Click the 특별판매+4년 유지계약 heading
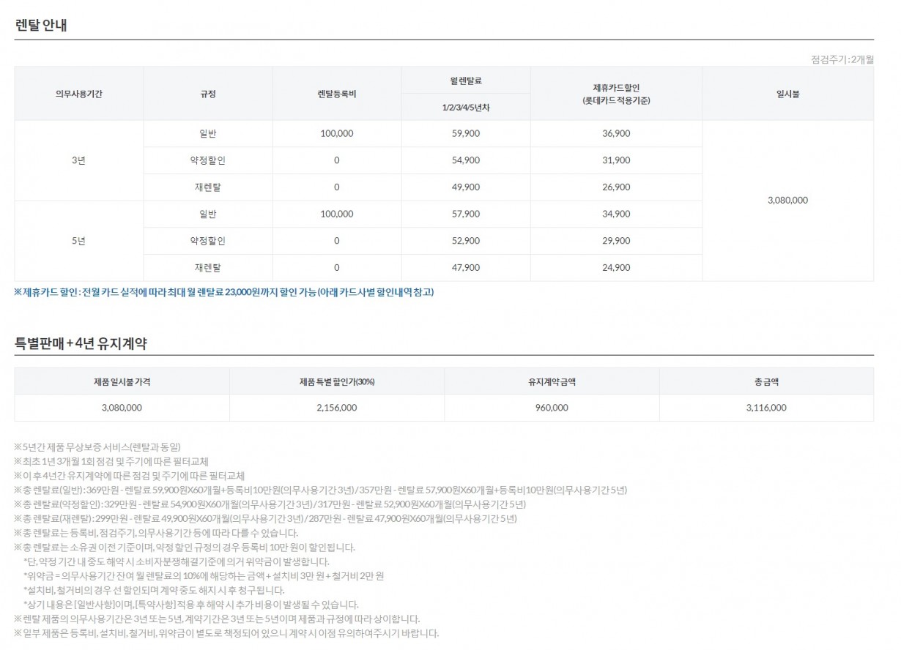 (x=81, y=343)
